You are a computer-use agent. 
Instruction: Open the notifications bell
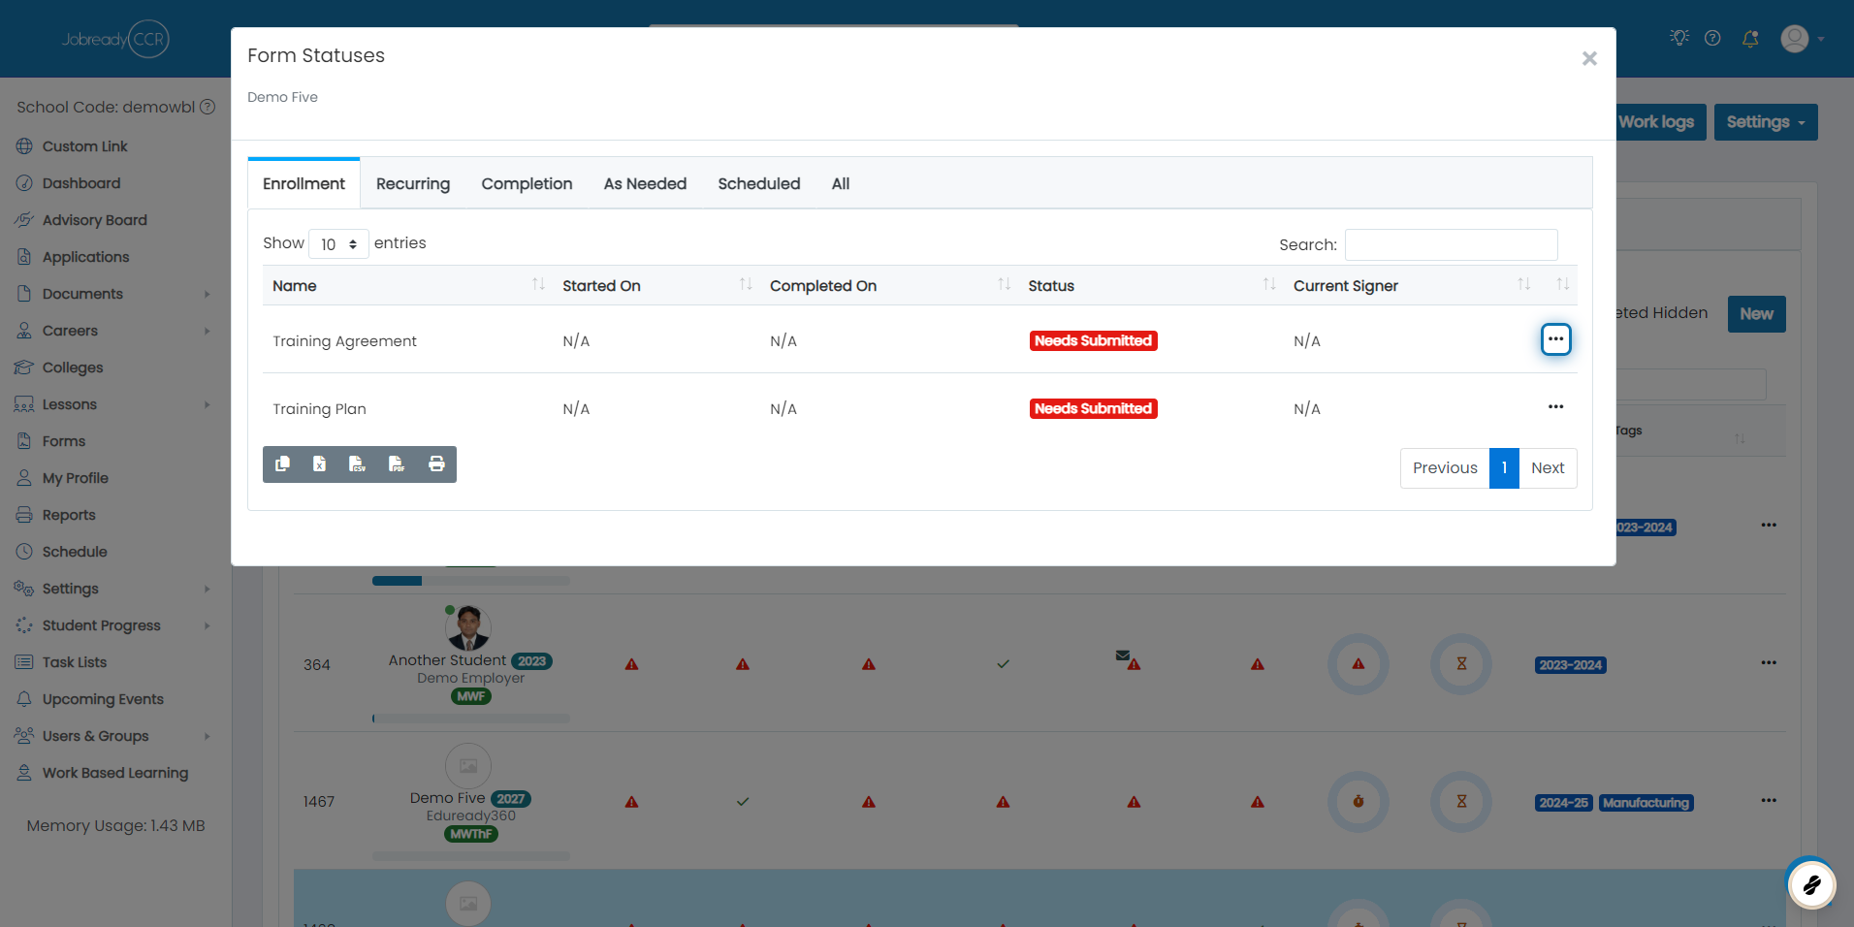click(1750, 39)
